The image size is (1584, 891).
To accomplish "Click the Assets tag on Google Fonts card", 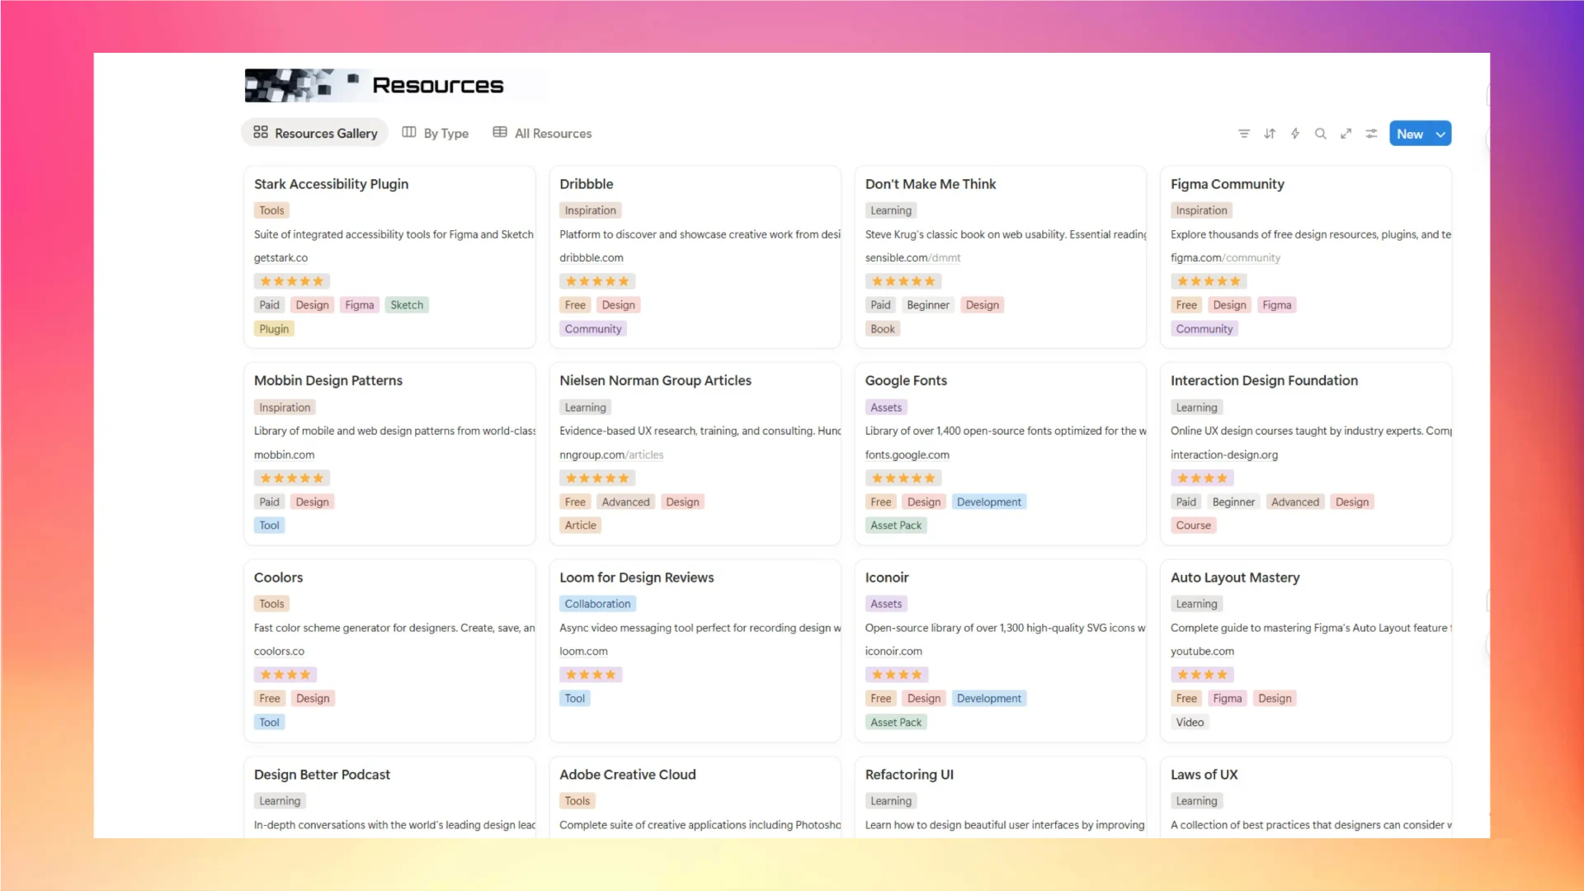I will (x=886, y=408).
